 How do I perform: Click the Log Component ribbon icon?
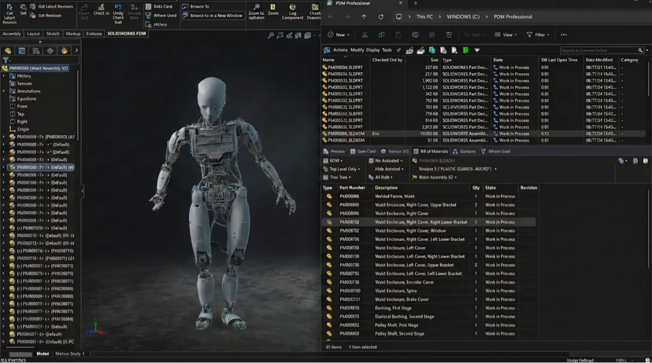(x=293, y=7)
